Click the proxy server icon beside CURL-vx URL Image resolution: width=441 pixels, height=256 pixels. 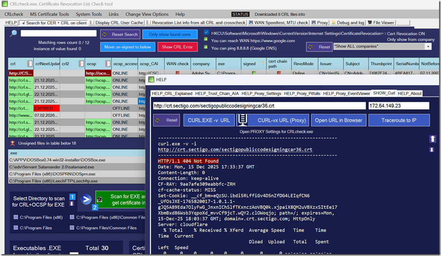pyautogui.click(x=242, y=120)
